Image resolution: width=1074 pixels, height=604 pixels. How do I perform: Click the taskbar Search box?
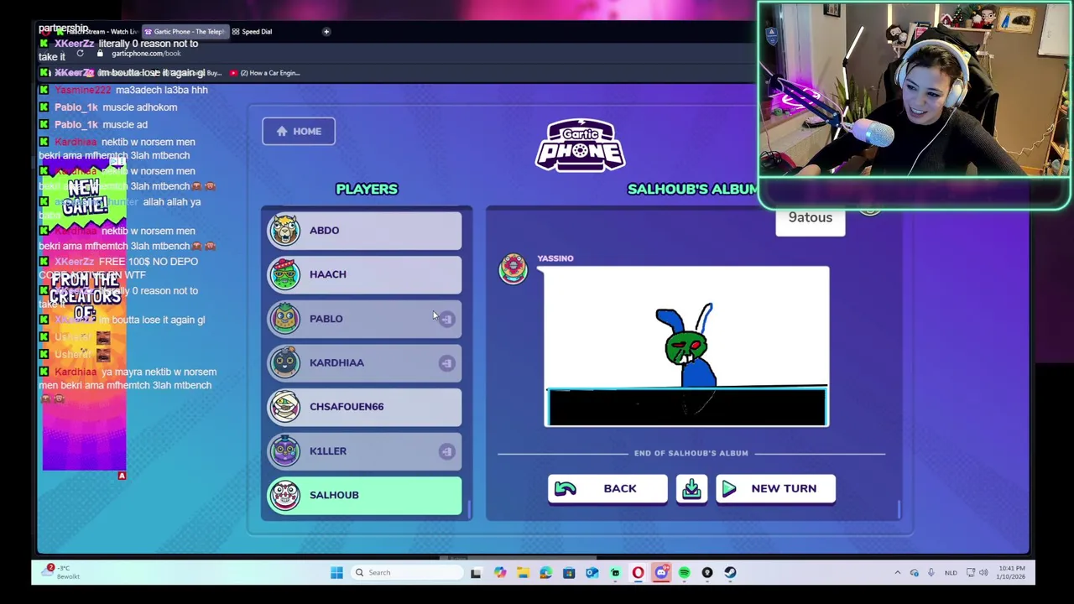click(x=406, y=573)
